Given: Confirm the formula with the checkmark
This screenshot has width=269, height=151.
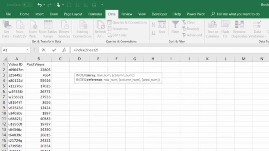Looking at the screenshot, I should click(54, 50).
